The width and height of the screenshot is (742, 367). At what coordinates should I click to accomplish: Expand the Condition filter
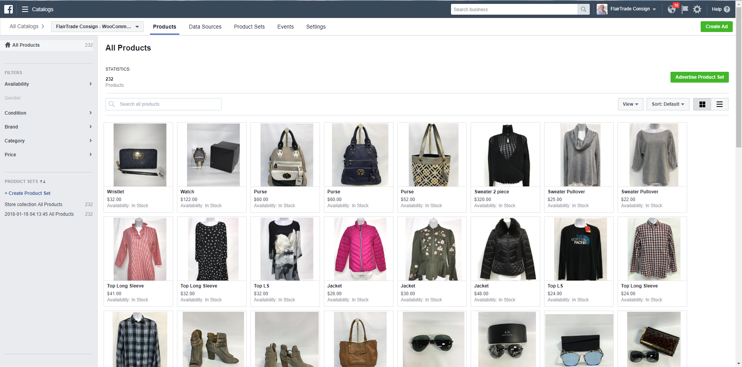pos(49,113)
